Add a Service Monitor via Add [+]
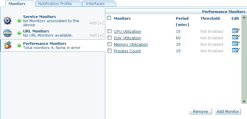 click(x=96, y=23)
